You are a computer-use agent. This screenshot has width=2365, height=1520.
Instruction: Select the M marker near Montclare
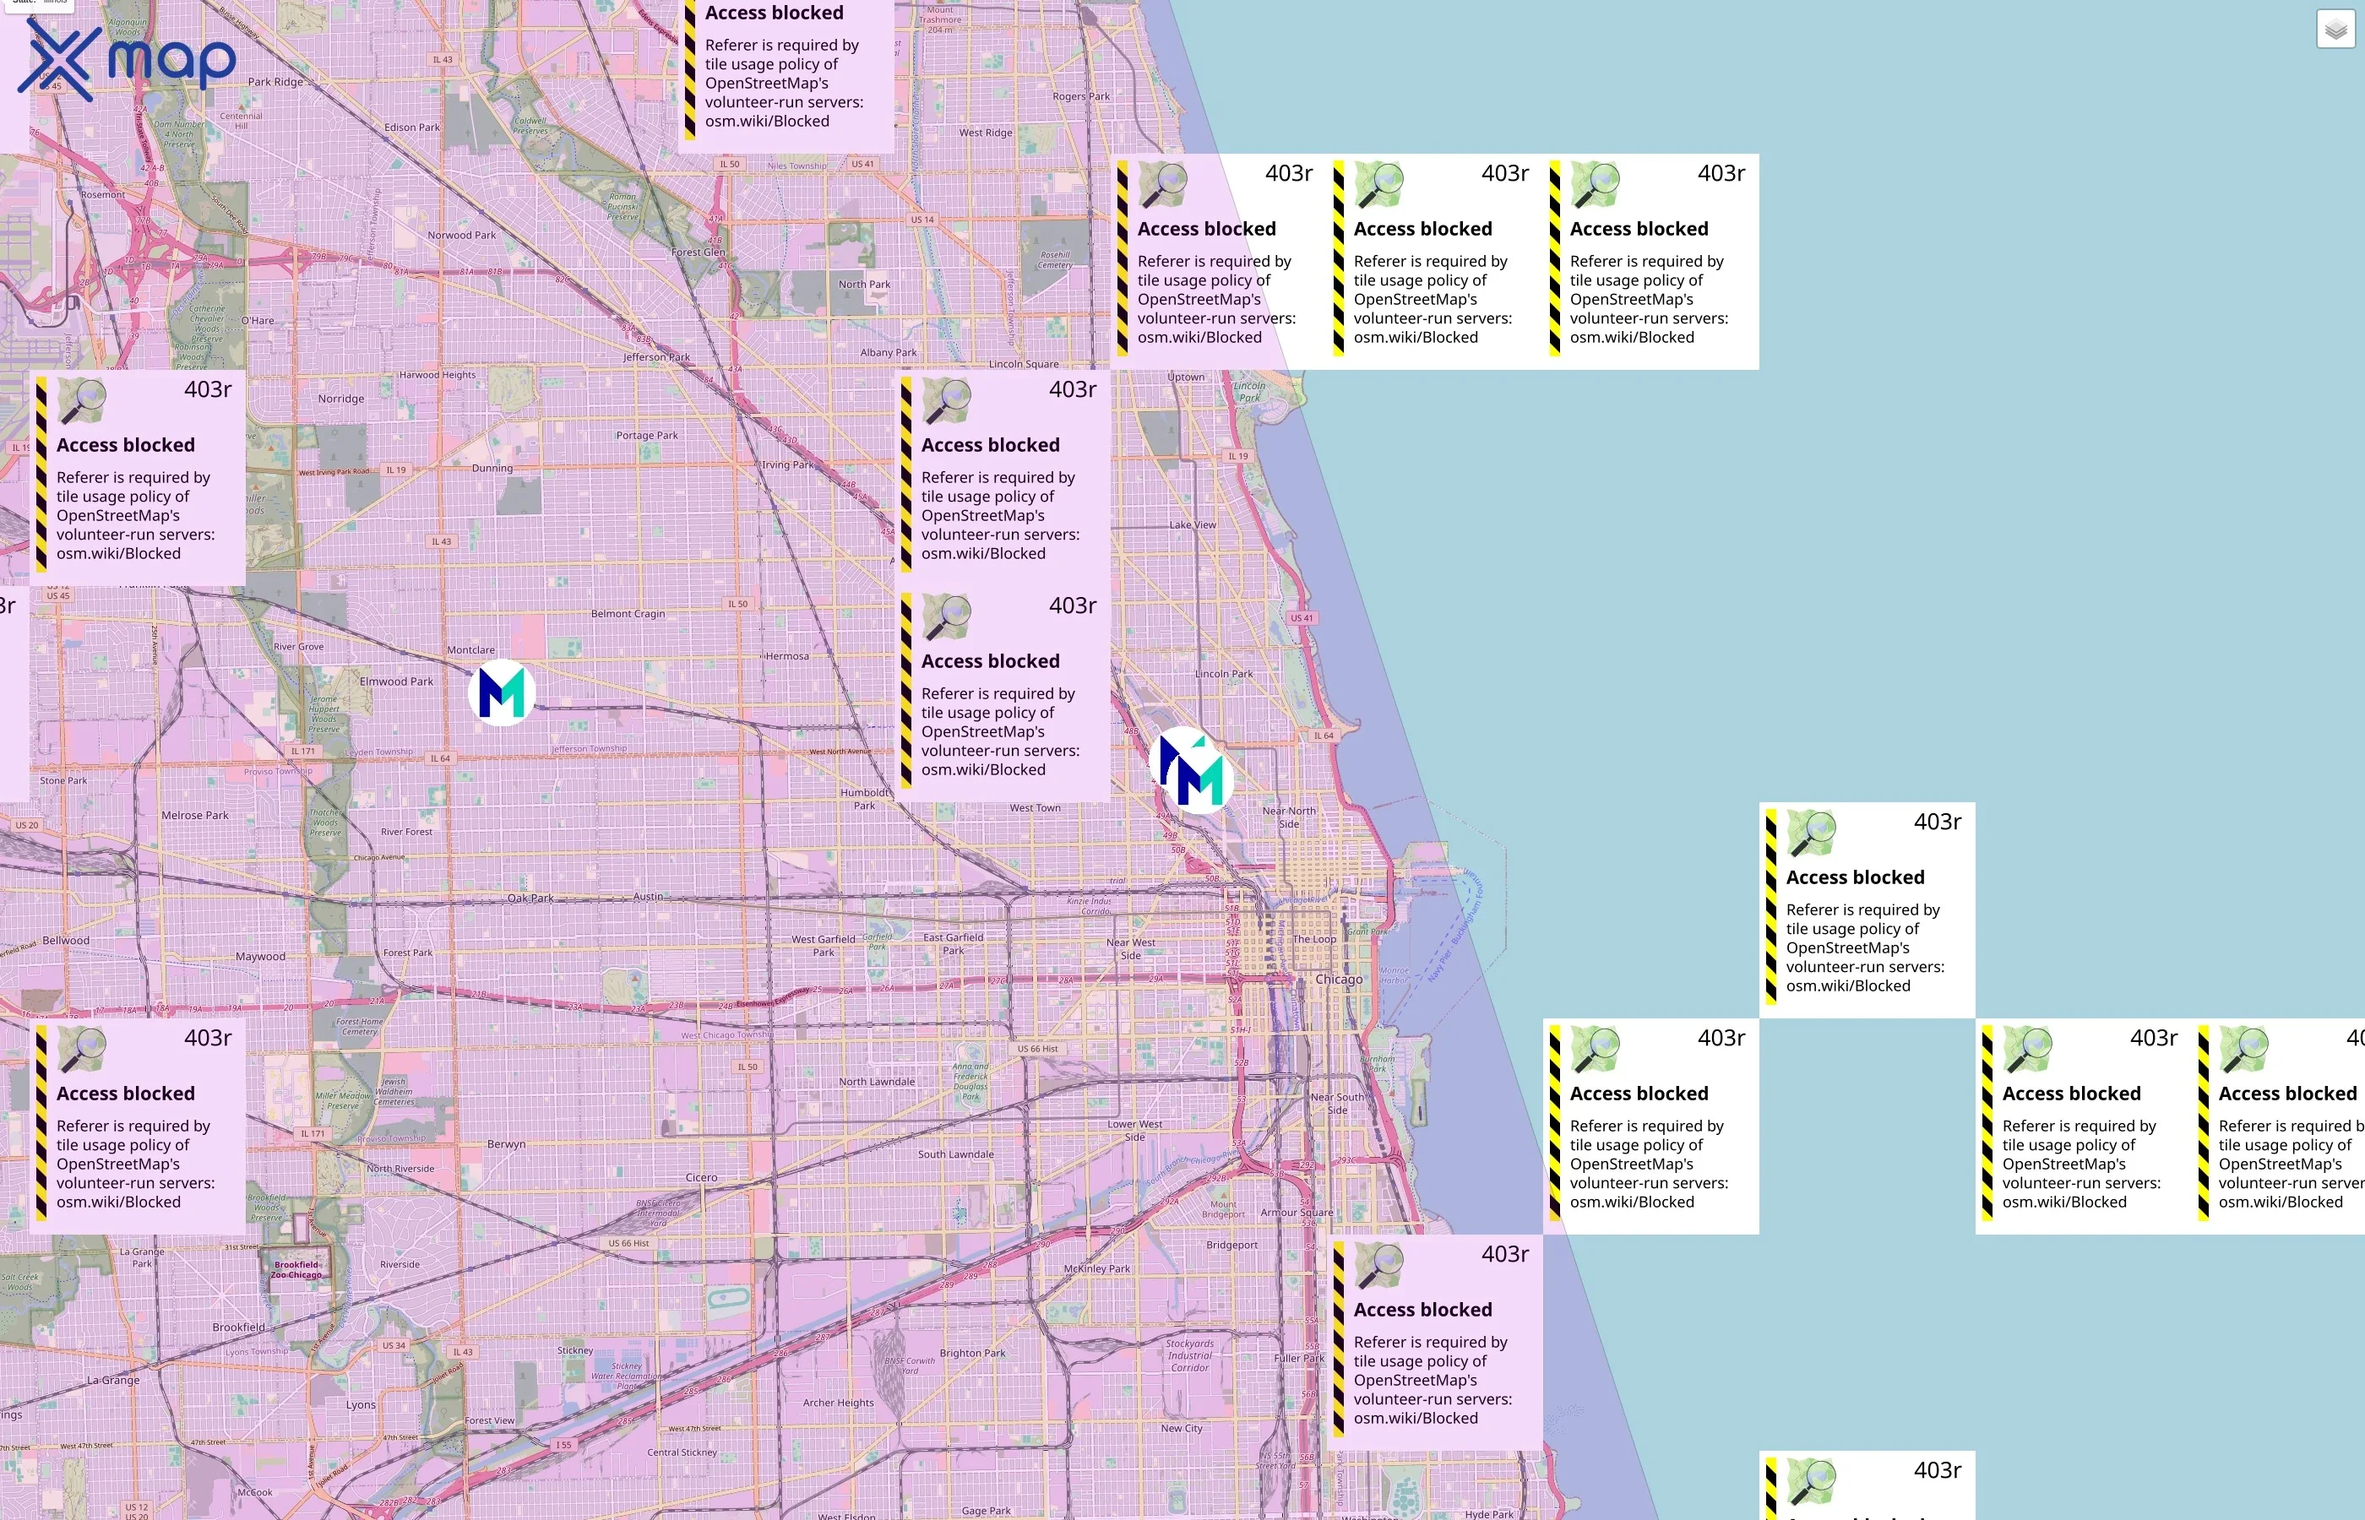[502, 693]
